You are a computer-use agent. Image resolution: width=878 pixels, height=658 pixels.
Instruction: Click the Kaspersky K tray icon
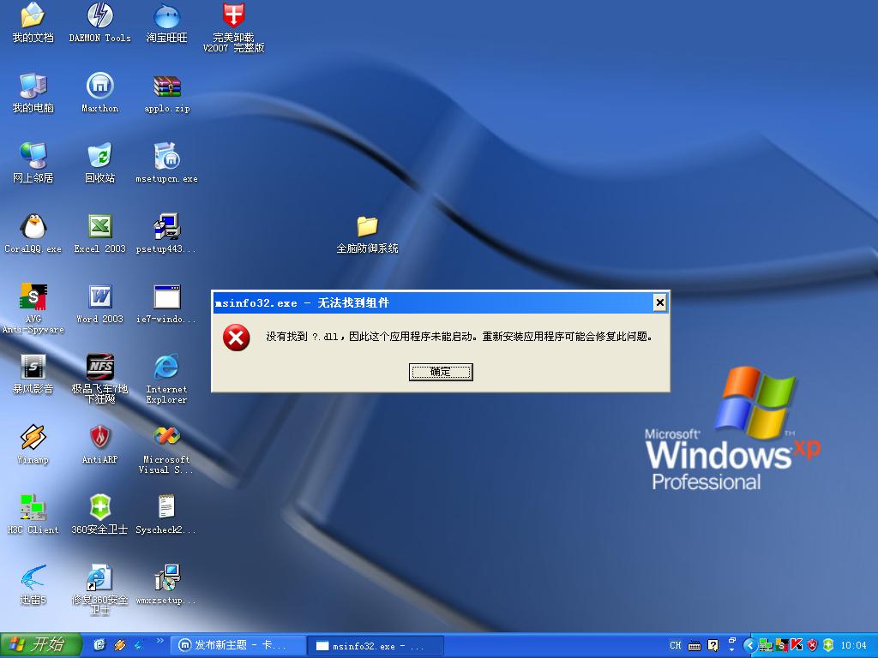tap(797, 645)
